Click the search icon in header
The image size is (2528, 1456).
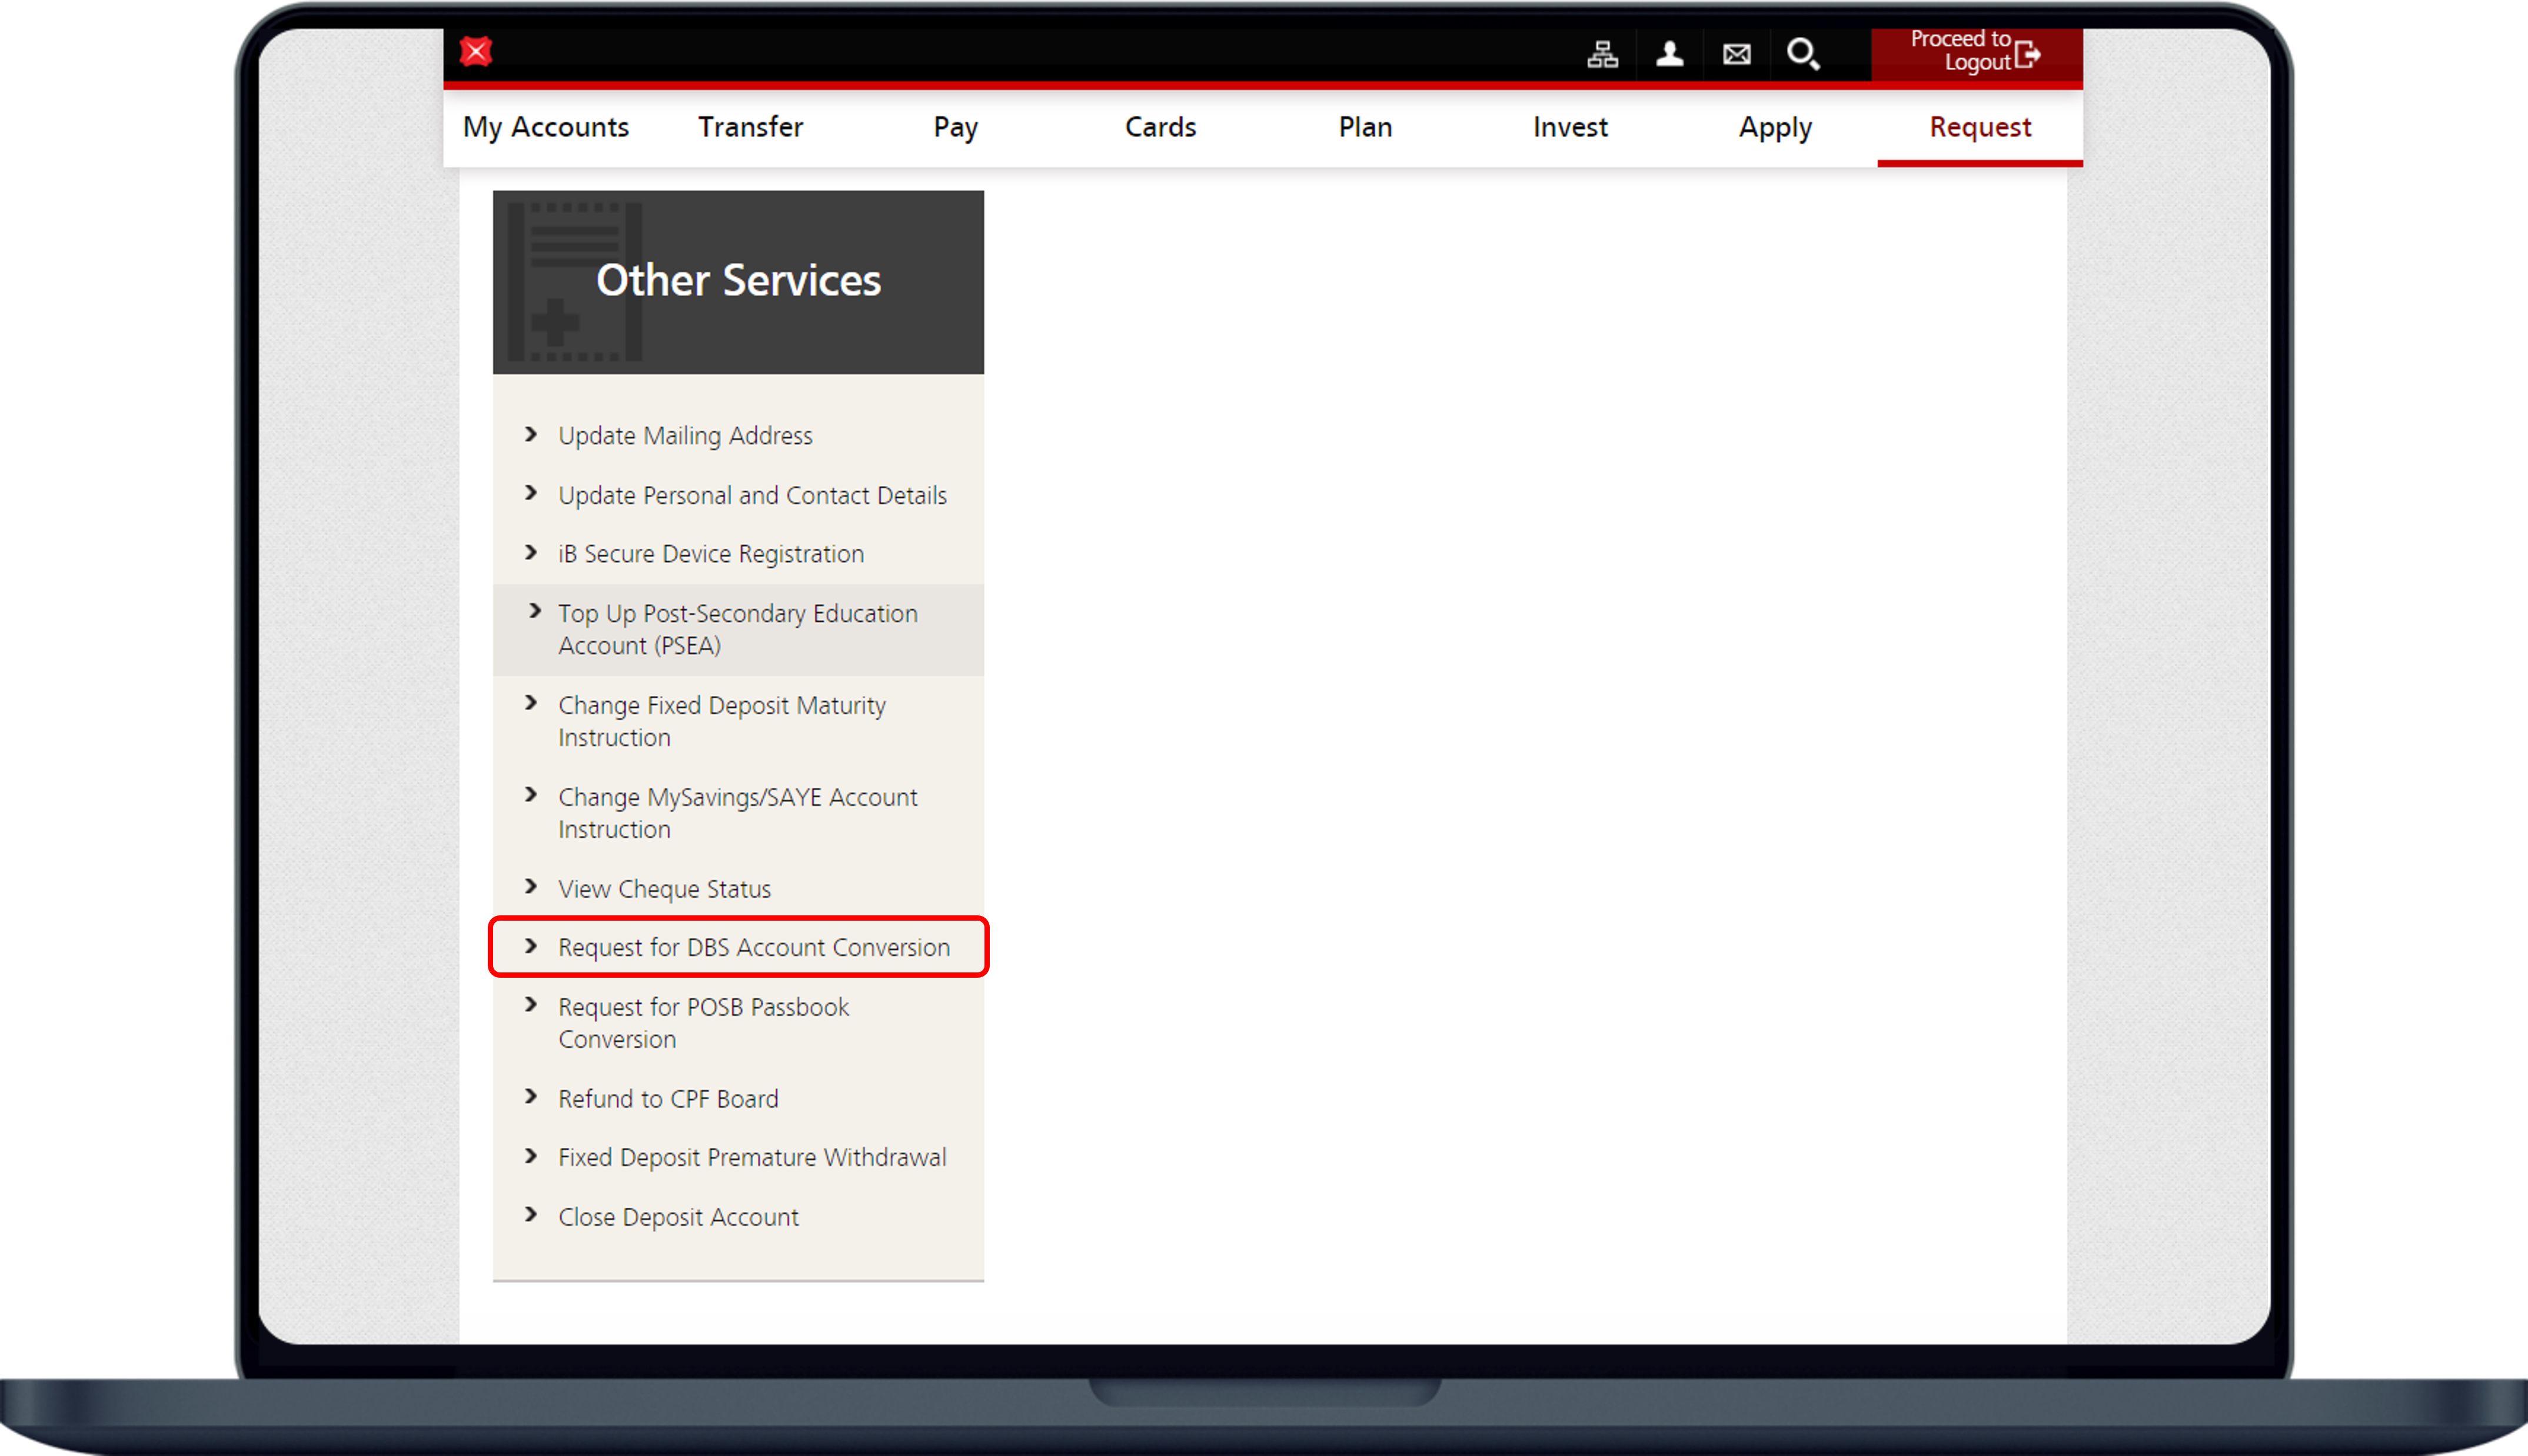click(1802, 51)
